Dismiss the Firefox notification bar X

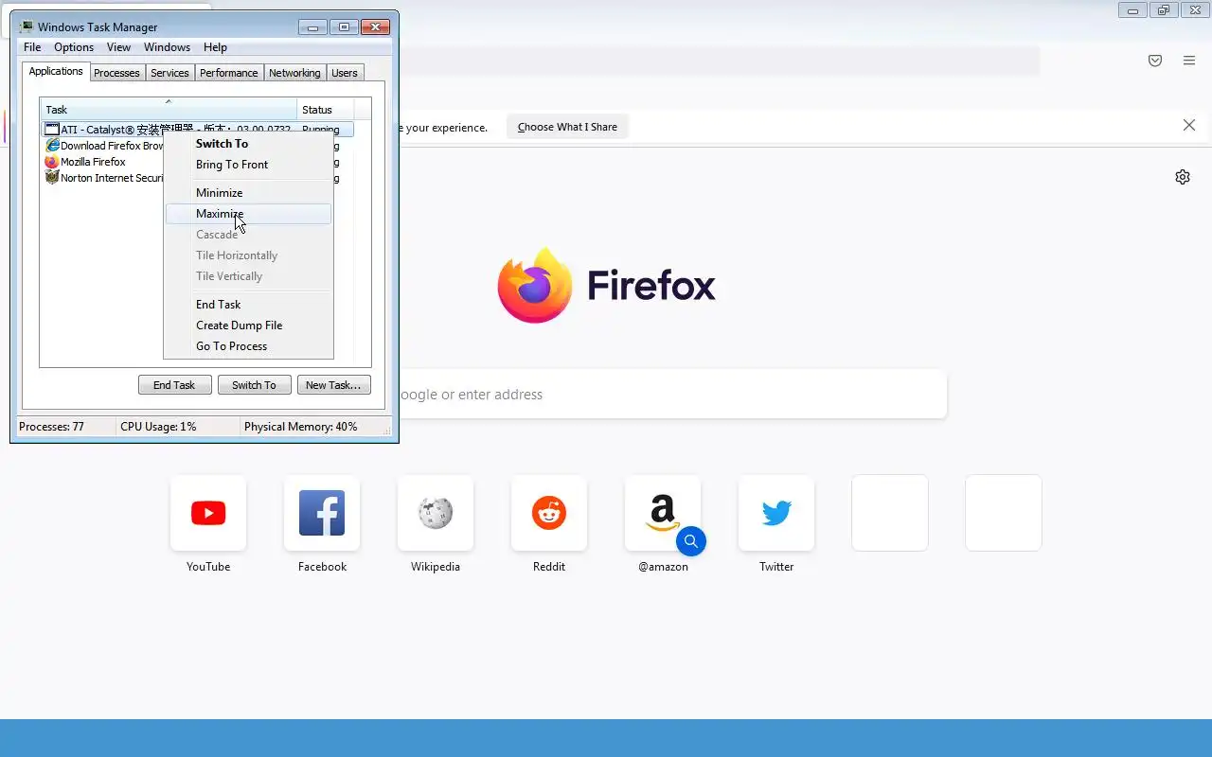click(x=1189, y=126)
